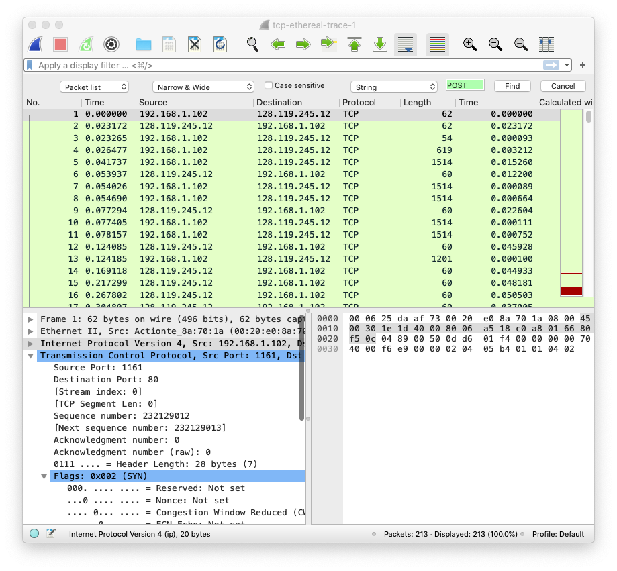Close this capture file icon
Screen dimensions: 617x571
[195, 44]
